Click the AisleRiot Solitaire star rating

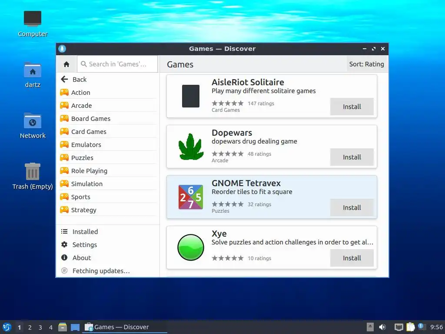coord(228,103)
